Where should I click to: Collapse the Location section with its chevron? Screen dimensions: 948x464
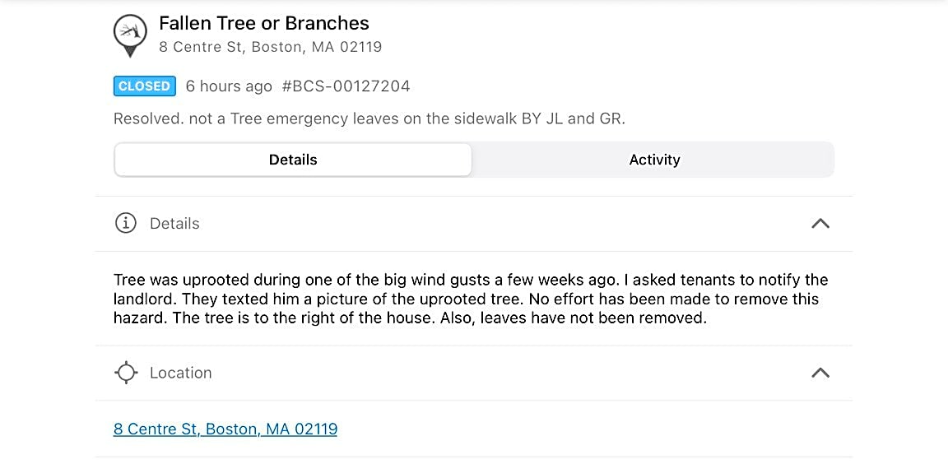click(x=820, y=373)
